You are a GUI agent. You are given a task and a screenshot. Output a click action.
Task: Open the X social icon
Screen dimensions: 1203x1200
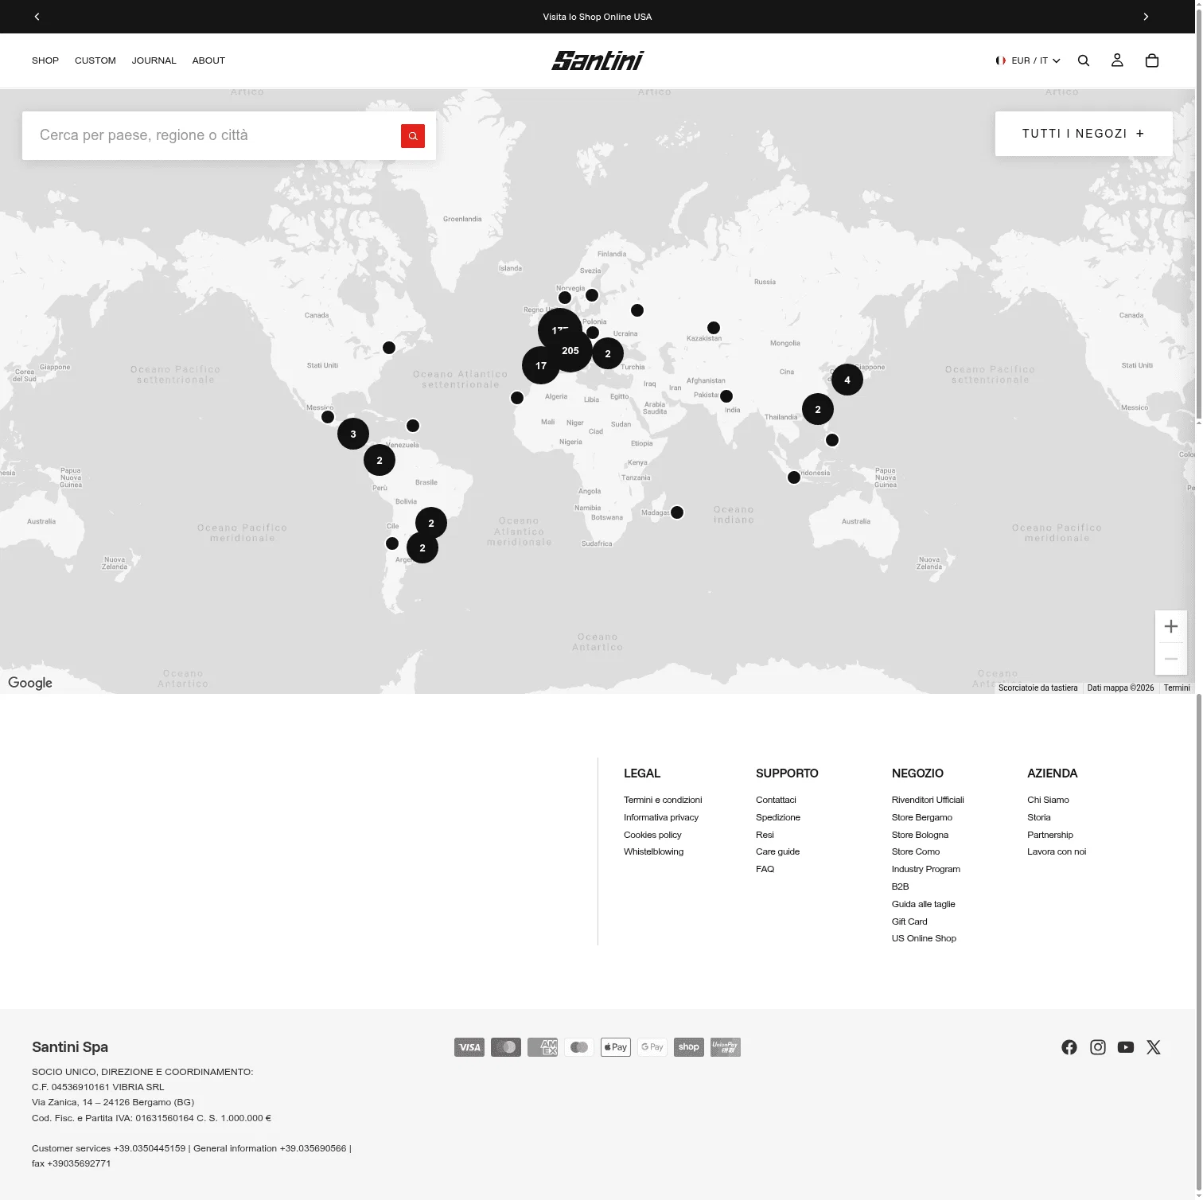1154,1047
